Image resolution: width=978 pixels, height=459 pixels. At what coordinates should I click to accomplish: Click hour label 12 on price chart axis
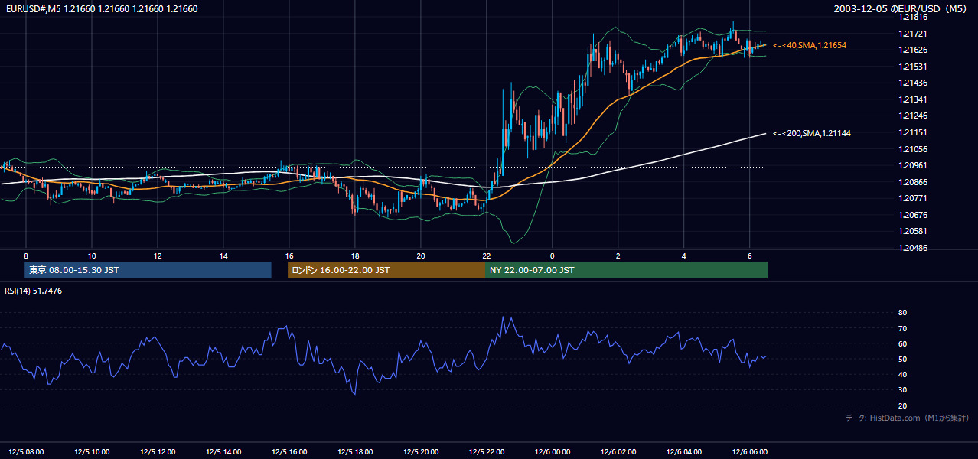[158, 256]
